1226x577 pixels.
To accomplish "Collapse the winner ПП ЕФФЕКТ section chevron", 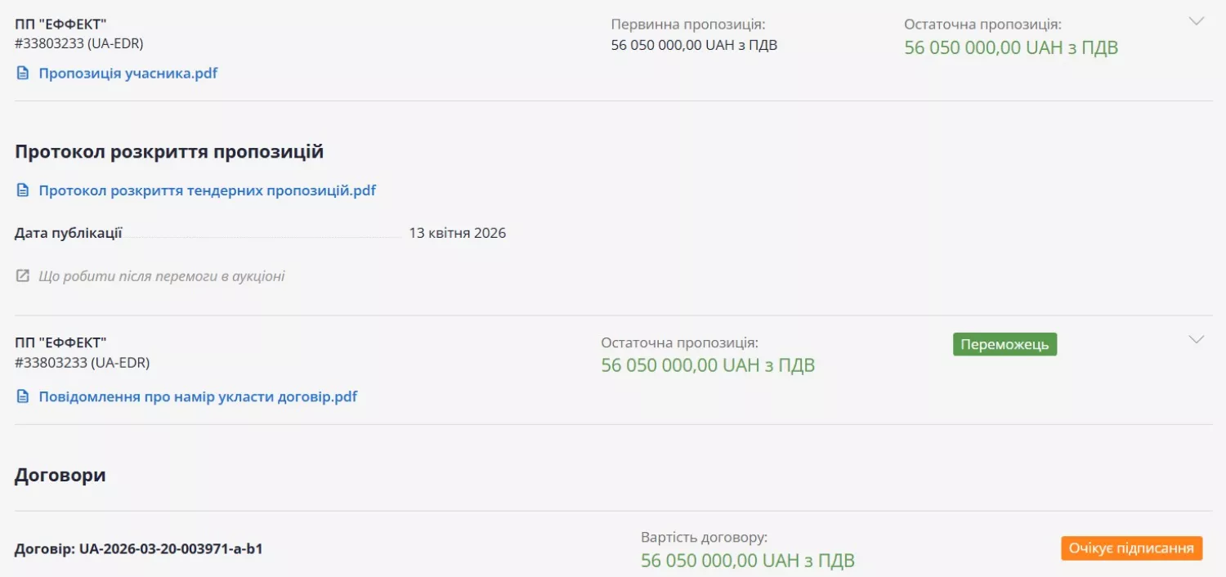I will pyautogui.click(x=1197, y=338).
